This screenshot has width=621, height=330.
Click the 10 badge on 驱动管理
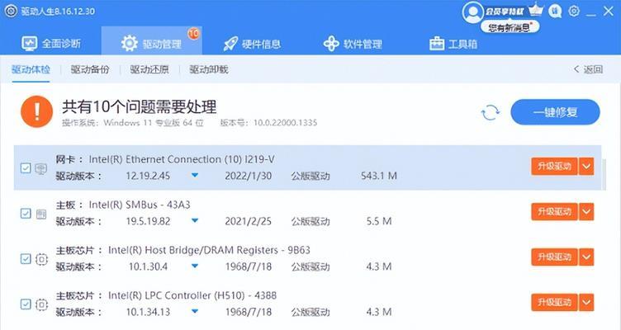point(194,34)
